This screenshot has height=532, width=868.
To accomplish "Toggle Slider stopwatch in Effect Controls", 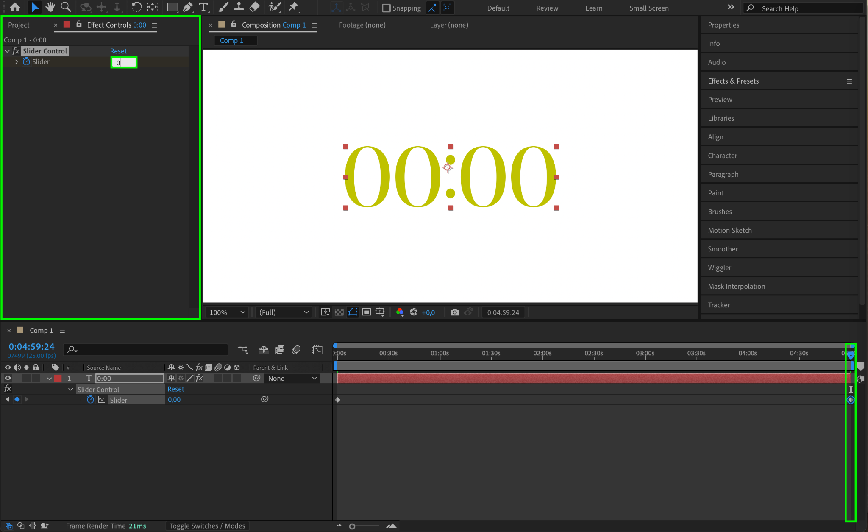I will point(26,62).
